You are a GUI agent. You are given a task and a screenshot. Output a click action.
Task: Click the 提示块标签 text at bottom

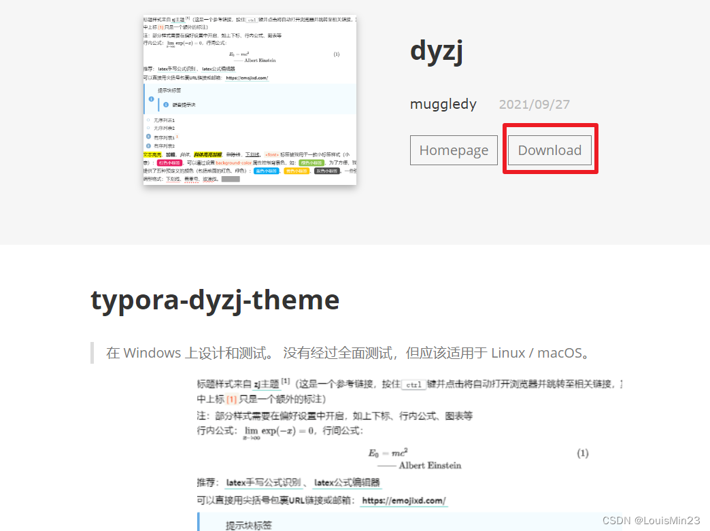(249, 525)
